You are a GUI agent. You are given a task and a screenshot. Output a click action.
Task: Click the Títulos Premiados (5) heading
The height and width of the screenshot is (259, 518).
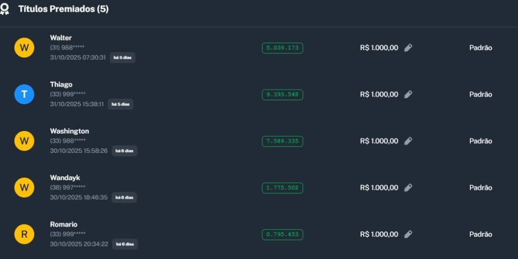[63, 9]
